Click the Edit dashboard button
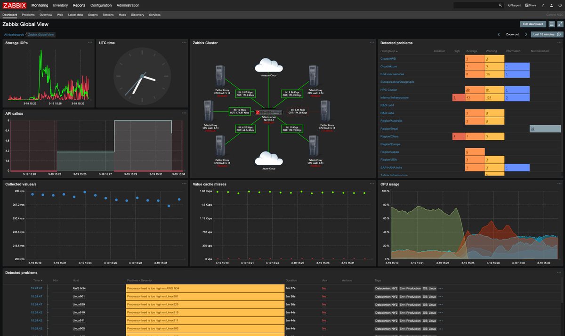 [x=533, y=24]
